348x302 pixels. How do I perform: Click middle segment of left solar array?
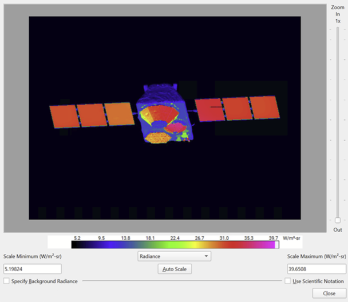(x=89, y=115)
